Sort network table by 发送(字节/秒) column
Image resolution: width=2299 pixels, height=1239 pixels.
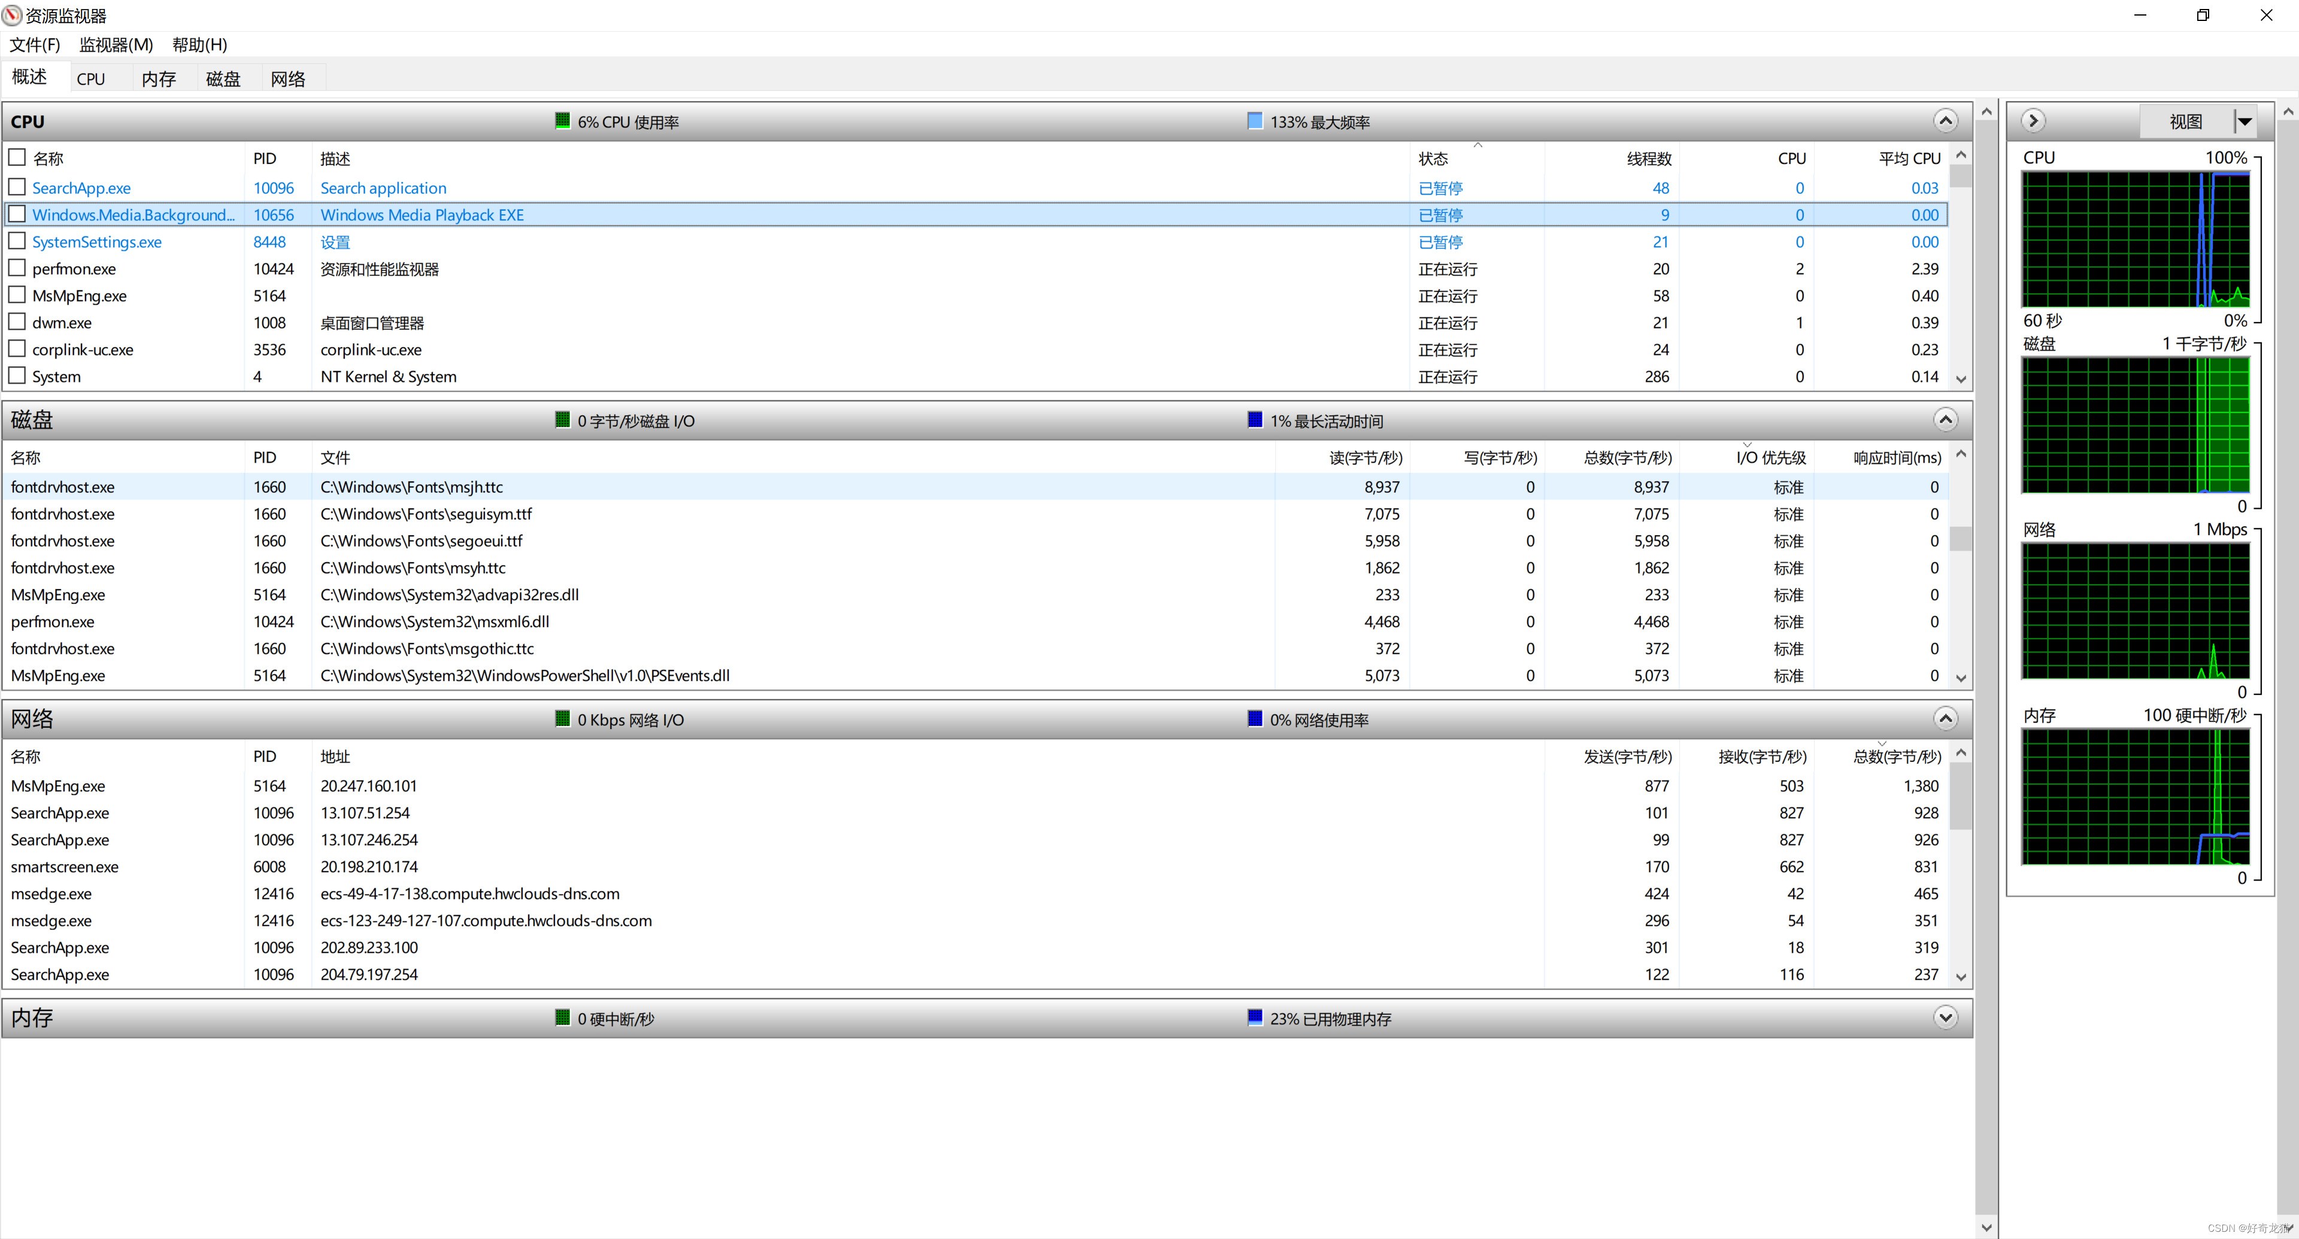[x=1612, y=755]
